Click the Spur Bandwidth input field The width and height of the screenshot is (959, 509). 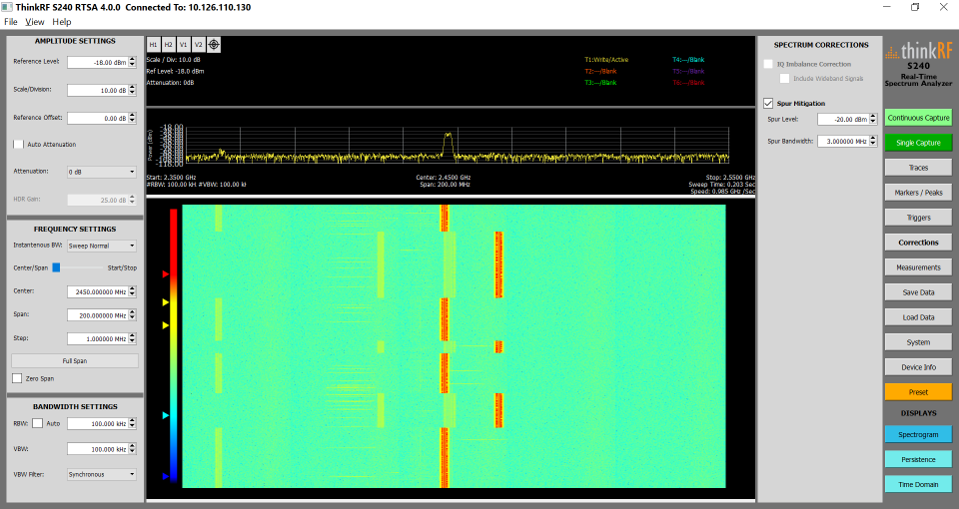pos(843,141)
